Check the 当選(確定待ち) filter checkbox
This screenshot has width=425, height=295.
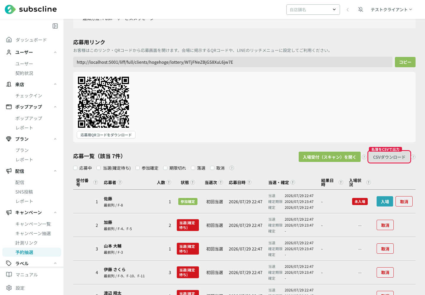[x=99, y=168]
